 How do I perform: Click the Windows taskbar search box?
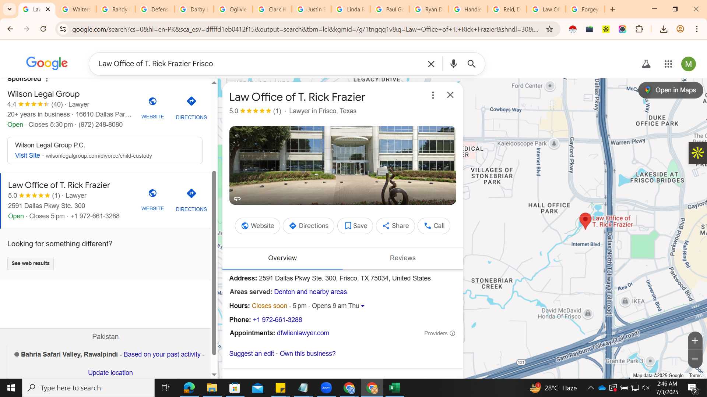[88, 388]
